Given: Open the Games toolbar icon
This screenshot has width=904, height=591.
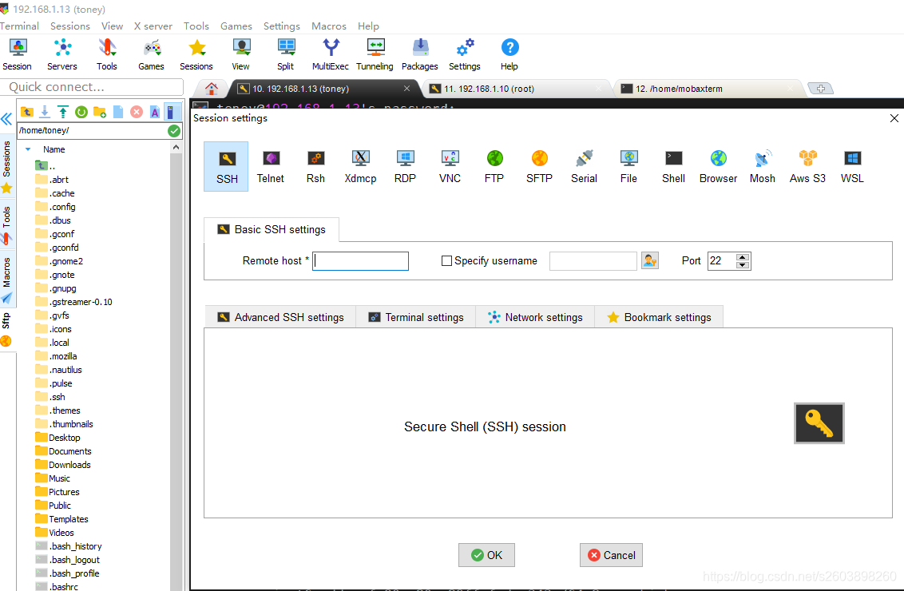Looking at the screenshot, I should 151,55.
